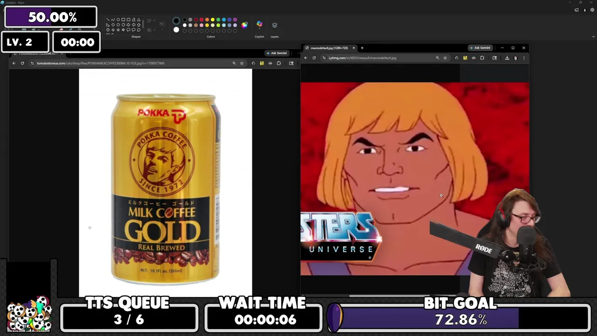
Task: Open the Layers panel in Paint
Action: coord(275,25)
